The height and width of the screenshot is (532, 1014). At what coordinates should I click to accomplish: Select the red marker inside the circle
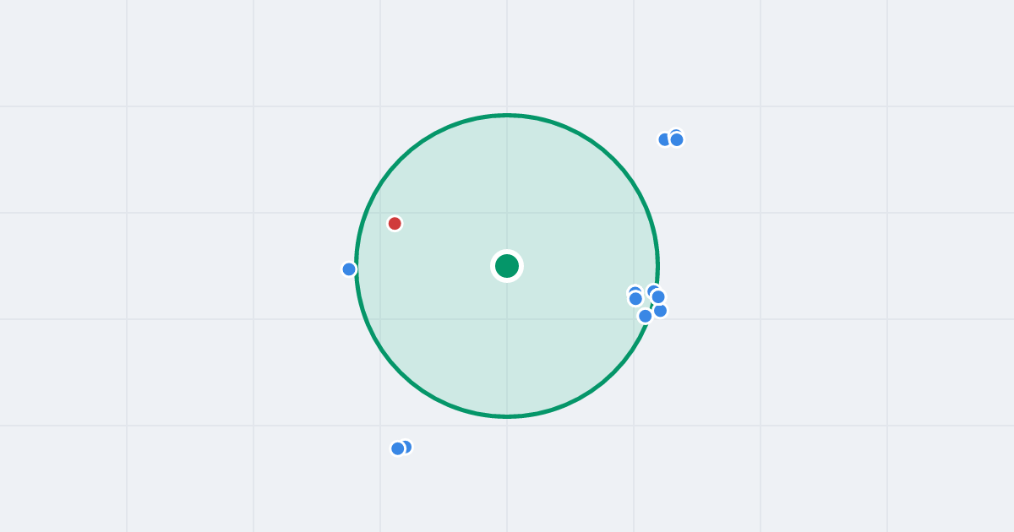click(x=395, y=224)
